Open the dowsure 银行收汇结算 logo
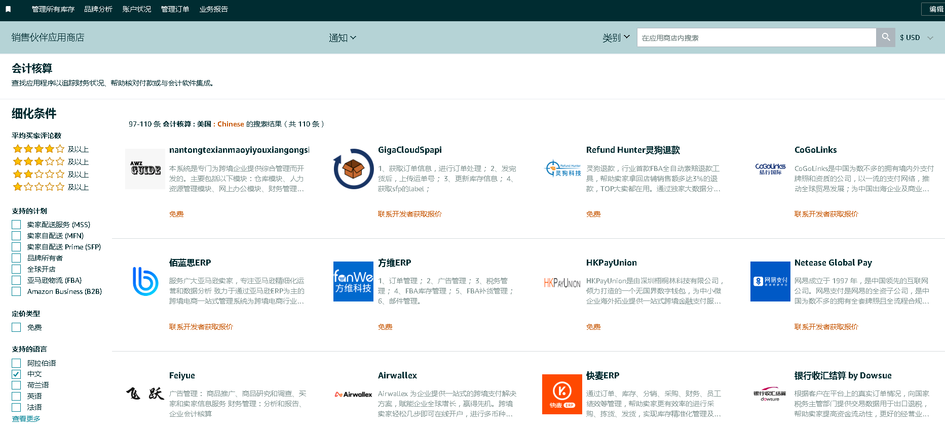 coord(771,394)
